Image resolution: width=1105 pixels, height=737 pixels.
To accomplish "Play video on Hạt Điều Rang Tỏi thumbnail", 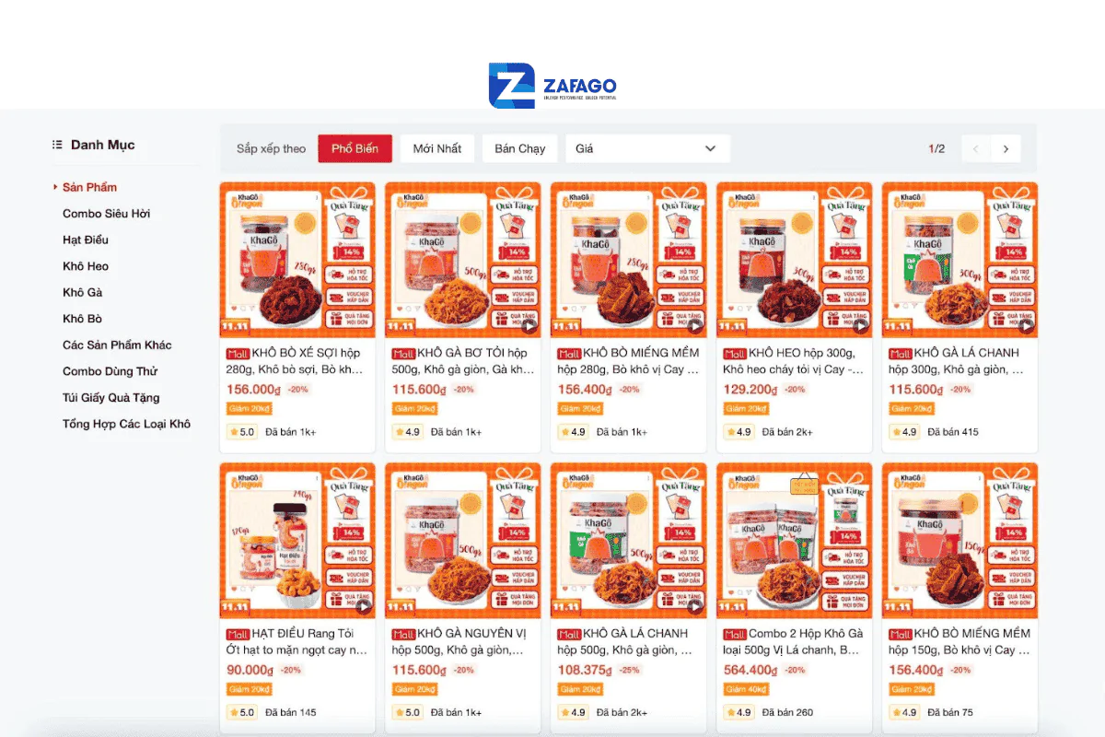I will (364, 606).
